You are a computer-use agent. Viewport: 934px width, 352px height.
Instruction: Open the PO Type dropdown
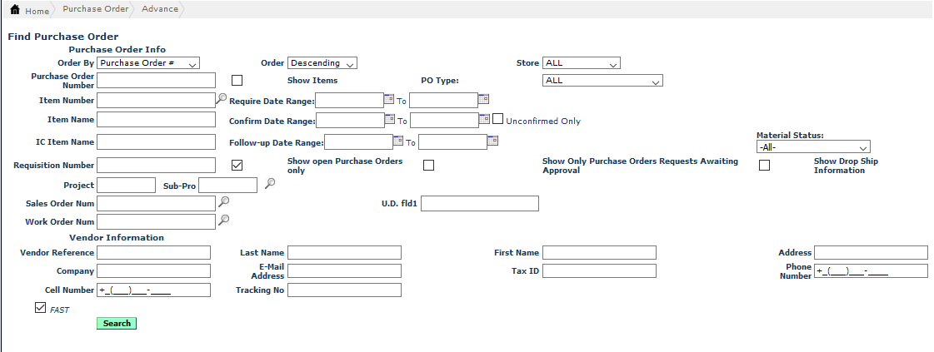click(602, 81)
